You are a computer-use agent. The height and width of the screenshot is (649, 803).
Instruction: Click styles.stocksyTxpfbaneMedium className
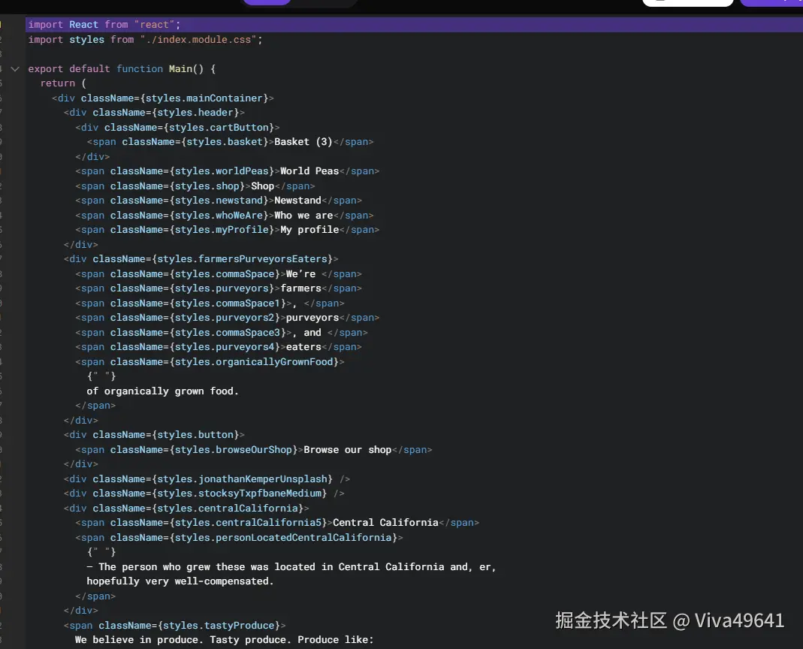click(239, 494)
